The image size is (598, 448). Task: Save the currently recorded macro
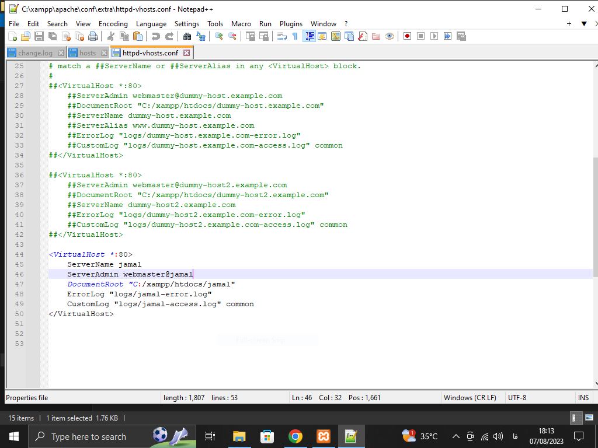pyautogui.click(x=461, y=36)
